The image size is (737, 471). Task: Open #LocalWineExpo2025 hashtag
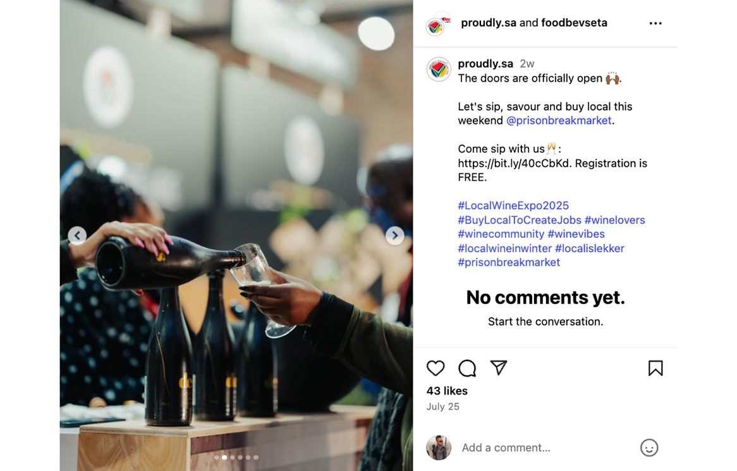(x=513, y=205)
